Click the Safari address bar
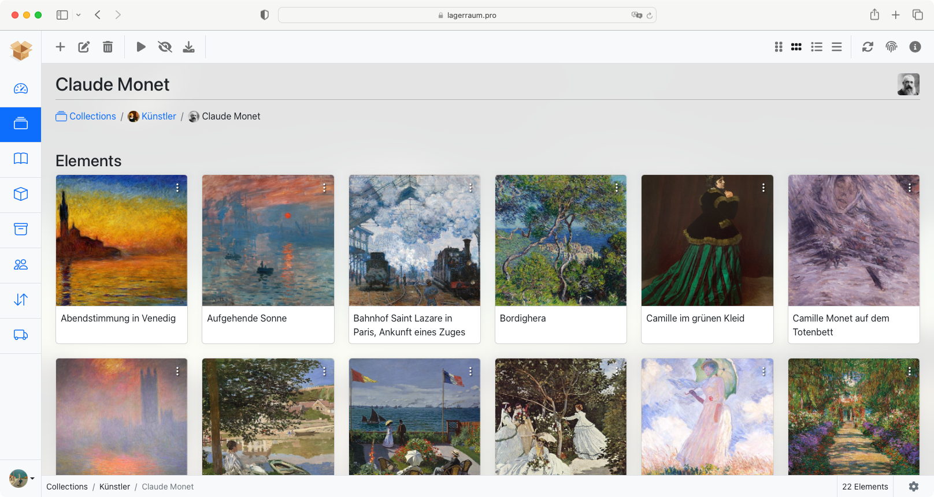 (x=467, y=15)
